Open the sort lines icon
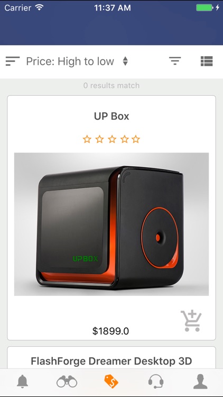Screen dimensions: 223x397 (12, 61)
